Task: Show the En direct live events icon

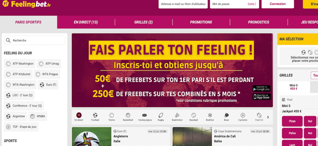Action: click(79, 117)
